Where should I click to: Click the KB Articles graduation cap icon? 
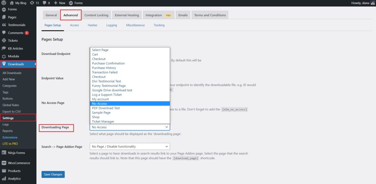coord(4,48)
